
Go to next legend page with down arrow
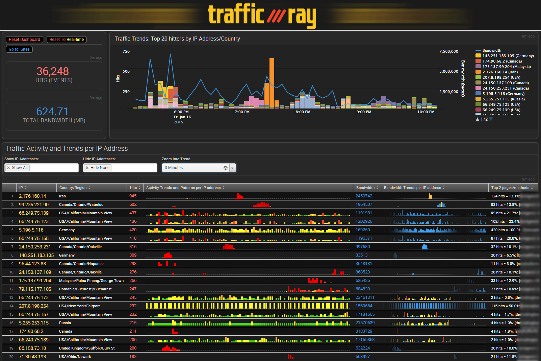(491, 119)
